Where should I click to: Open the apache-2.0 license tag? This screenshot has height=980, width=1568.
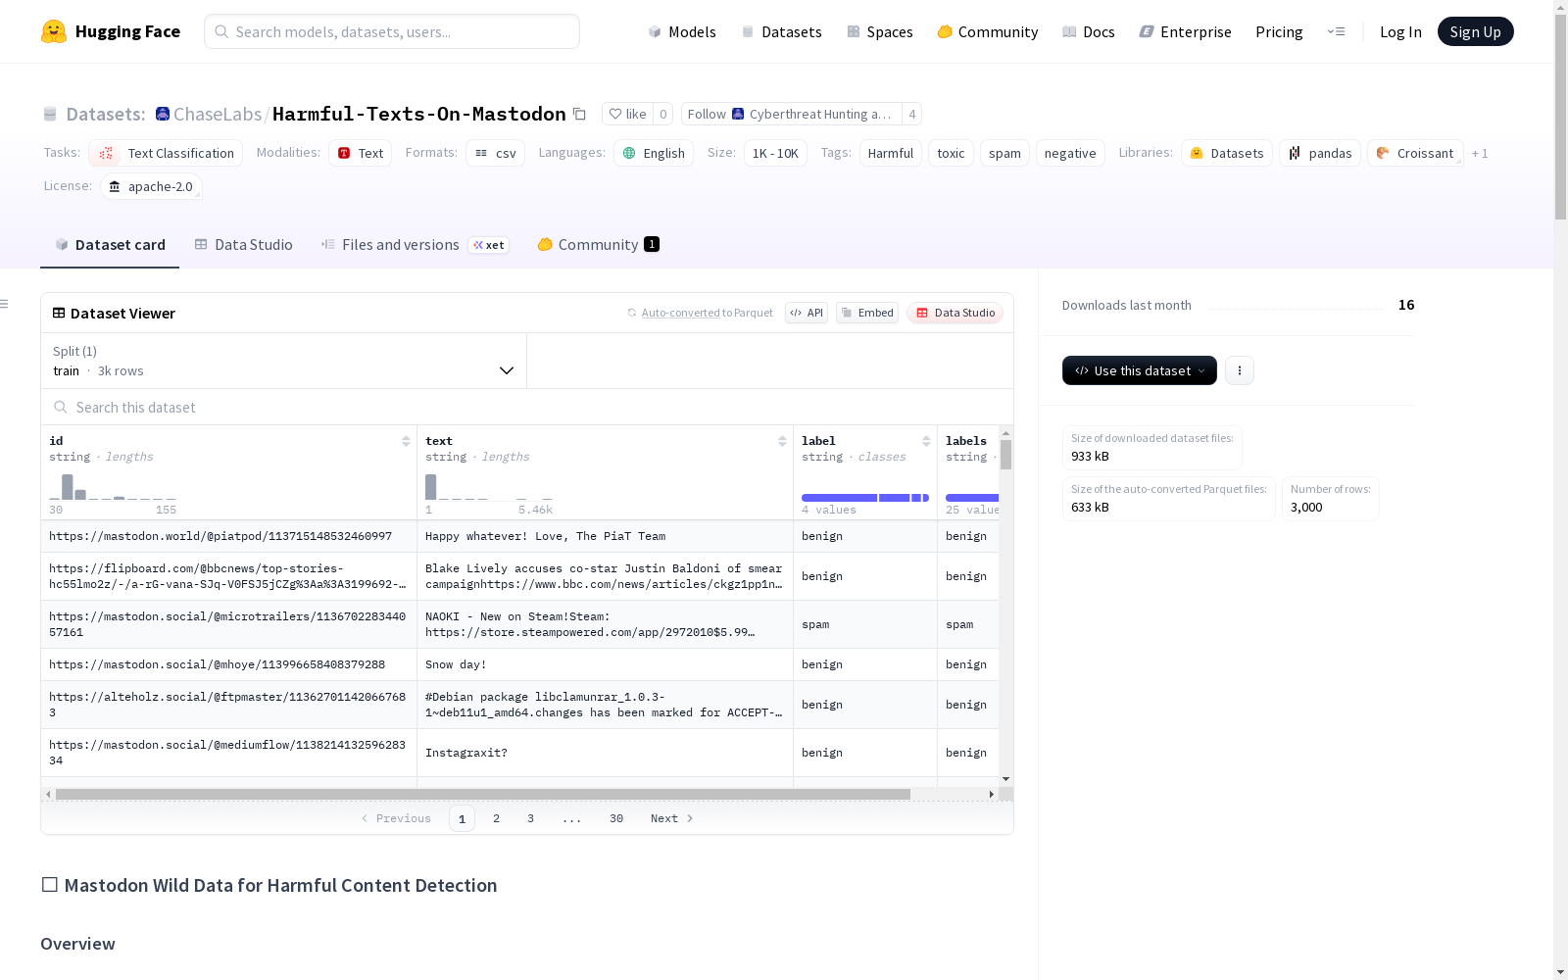point(151,186)
